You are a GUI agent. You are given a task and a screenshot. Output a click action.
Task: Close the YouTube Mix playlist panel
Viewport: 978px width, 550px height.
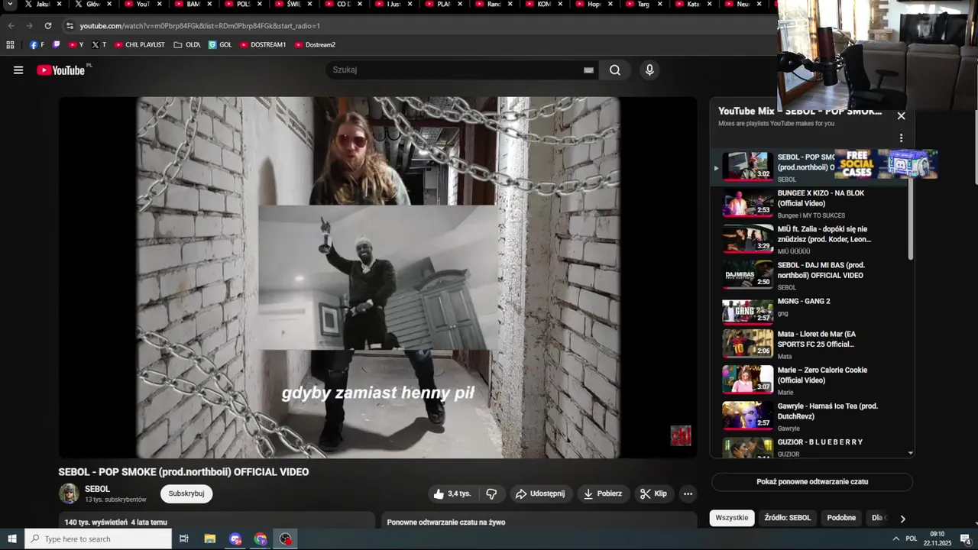click(x=901, y=116)
